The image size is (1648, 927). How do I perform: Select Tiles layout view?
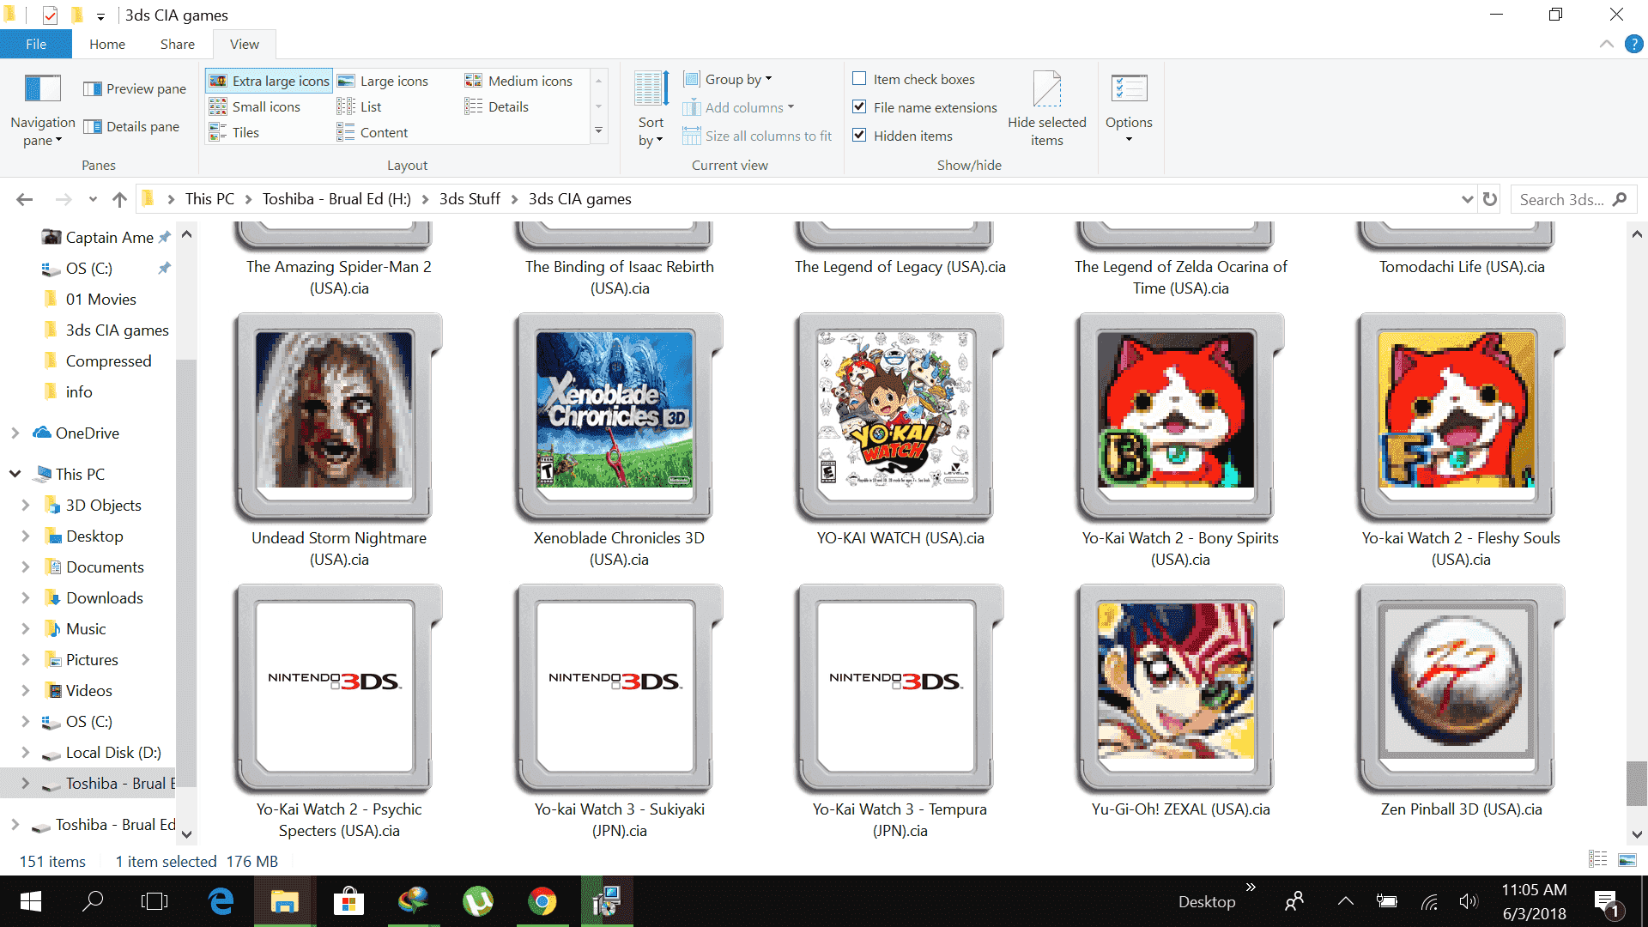(x=234, y=132)
